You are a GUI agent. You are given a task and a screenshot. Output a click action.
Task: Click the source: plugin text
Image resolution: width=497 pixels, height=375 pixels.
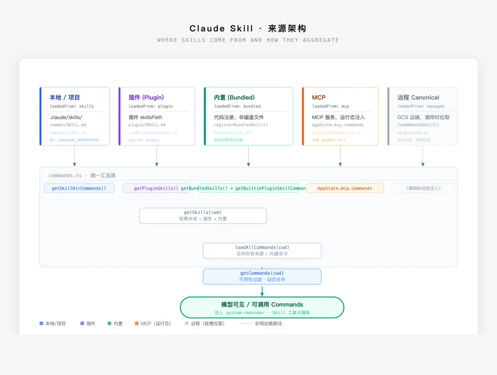point(144,140)
